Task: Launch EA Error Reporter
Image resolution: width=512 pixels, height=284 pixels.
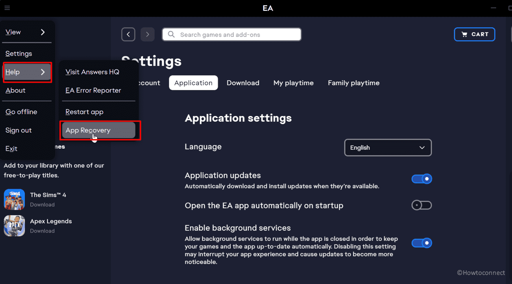Action: click(93, 90)
